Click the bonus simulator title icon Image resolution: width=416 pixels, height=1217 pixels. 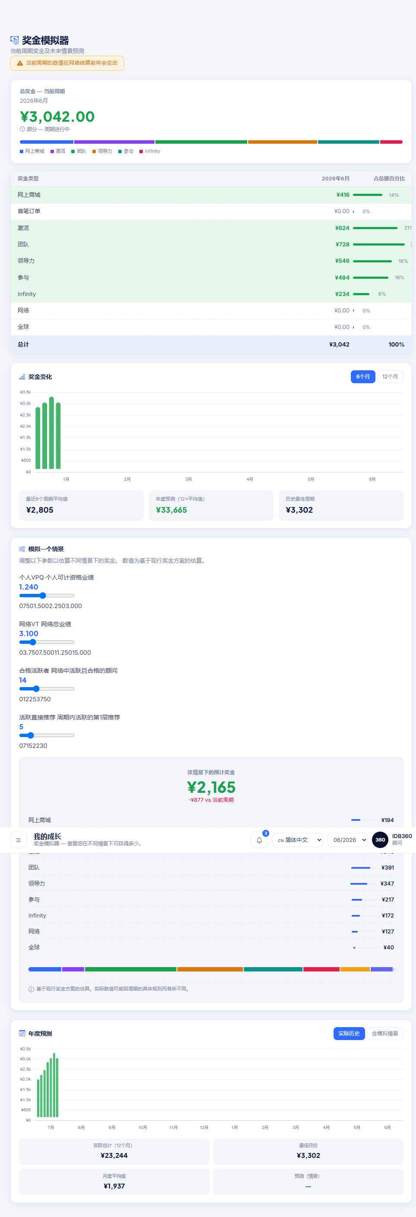click(x=15, y=41)
